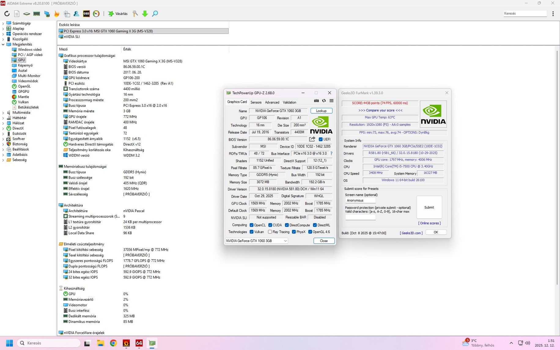
Task: Open the Windows Start menu
Action: (x=9, y=343)
